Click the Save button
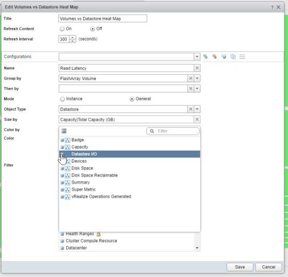Screen dimensions: 288x277 (240, 267)
